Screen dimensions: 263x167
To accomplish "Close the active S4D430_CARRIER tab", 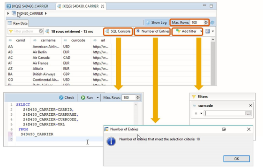I will 102,6.
